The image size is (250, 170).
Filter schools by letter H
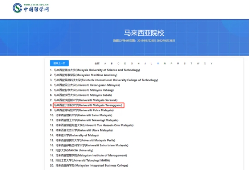click(x=139, y=64)
